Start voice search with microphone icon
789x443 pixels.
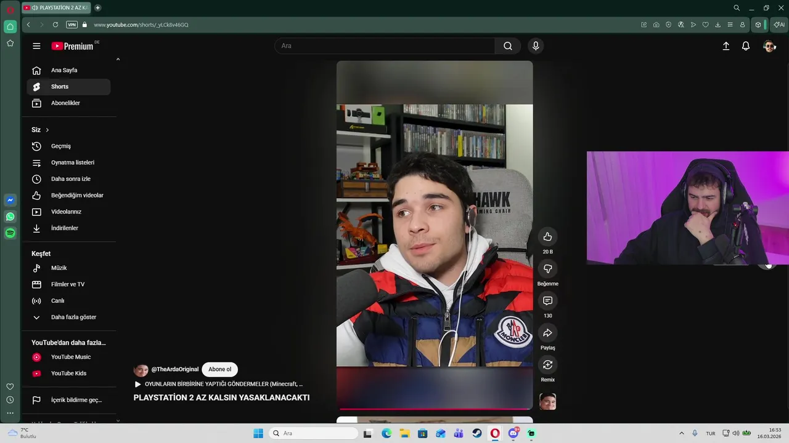click(x=536, y=46)
